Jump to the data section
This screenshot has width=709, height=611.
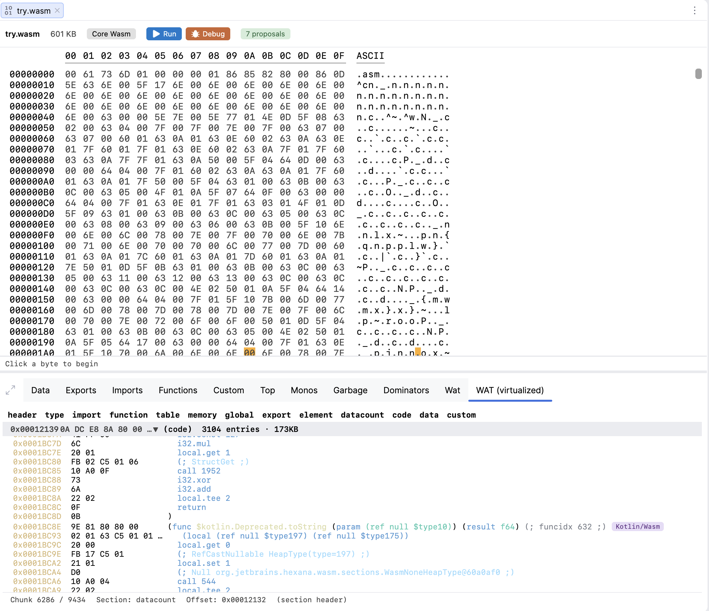pyautogui.click(x=429, y=415)
